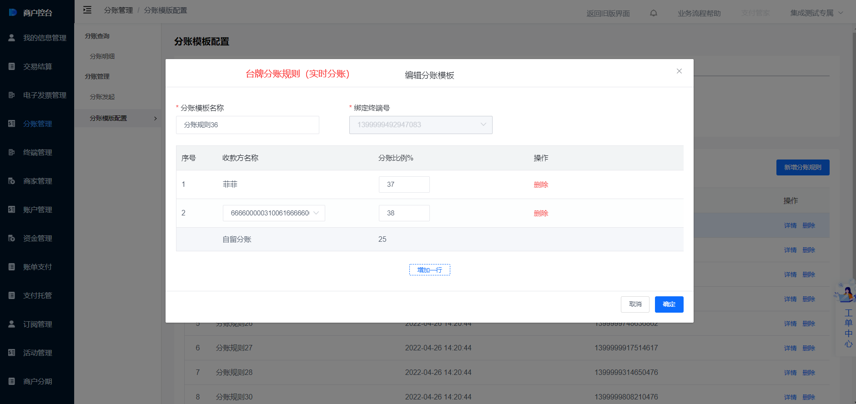This screenshot has height=404, width=856.
Task: Click the 商户分期 sidebar icon
Action: pyautogui.click(x=12, y=381)
